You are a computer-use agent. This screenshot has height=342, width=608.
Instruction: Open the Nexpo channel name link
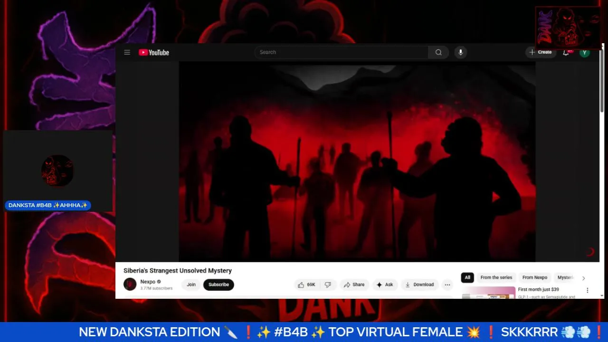pyautogui.click(x=148, y=282)
